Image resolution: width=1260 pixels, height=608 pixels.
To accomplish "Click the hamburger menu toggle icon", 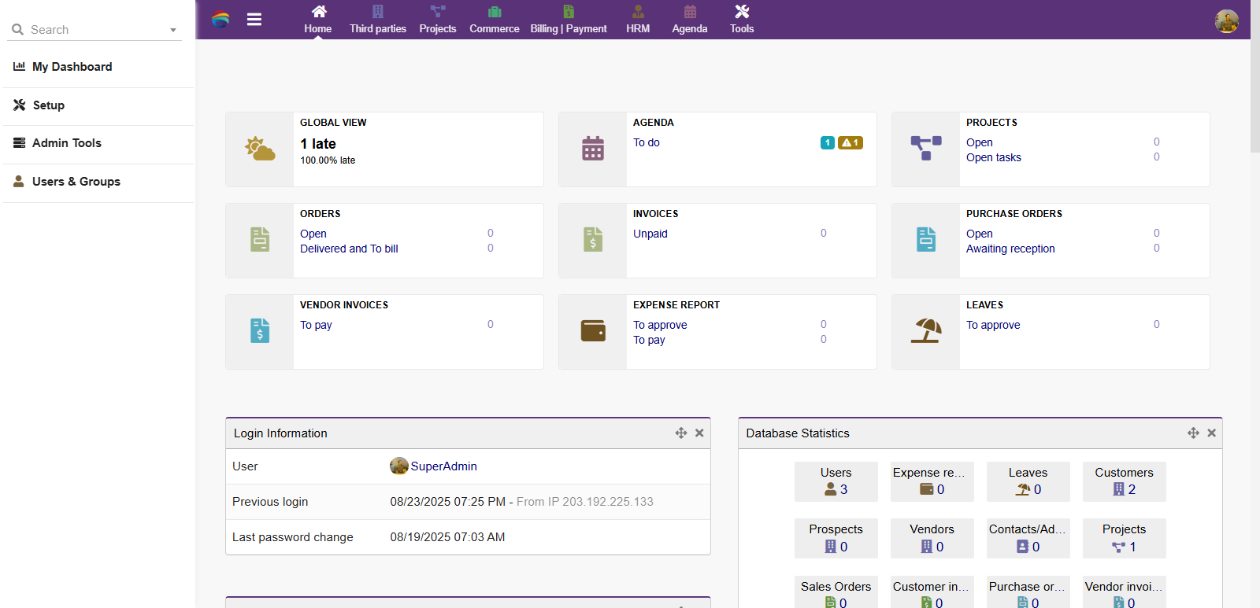I will [254, 20].
